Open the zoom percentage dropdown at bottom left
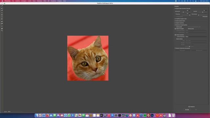Image resolution: width=210 pixels, height=118 pixels. coord(9,111)
